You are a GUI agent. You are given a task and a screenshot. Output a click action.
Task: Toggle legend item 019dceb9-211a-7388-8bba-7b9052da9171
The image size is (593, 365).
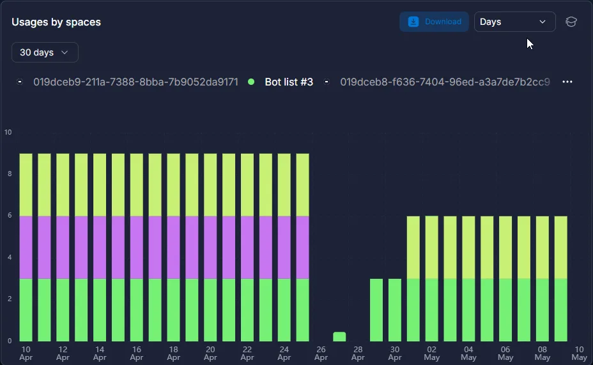tap(128, 82)
